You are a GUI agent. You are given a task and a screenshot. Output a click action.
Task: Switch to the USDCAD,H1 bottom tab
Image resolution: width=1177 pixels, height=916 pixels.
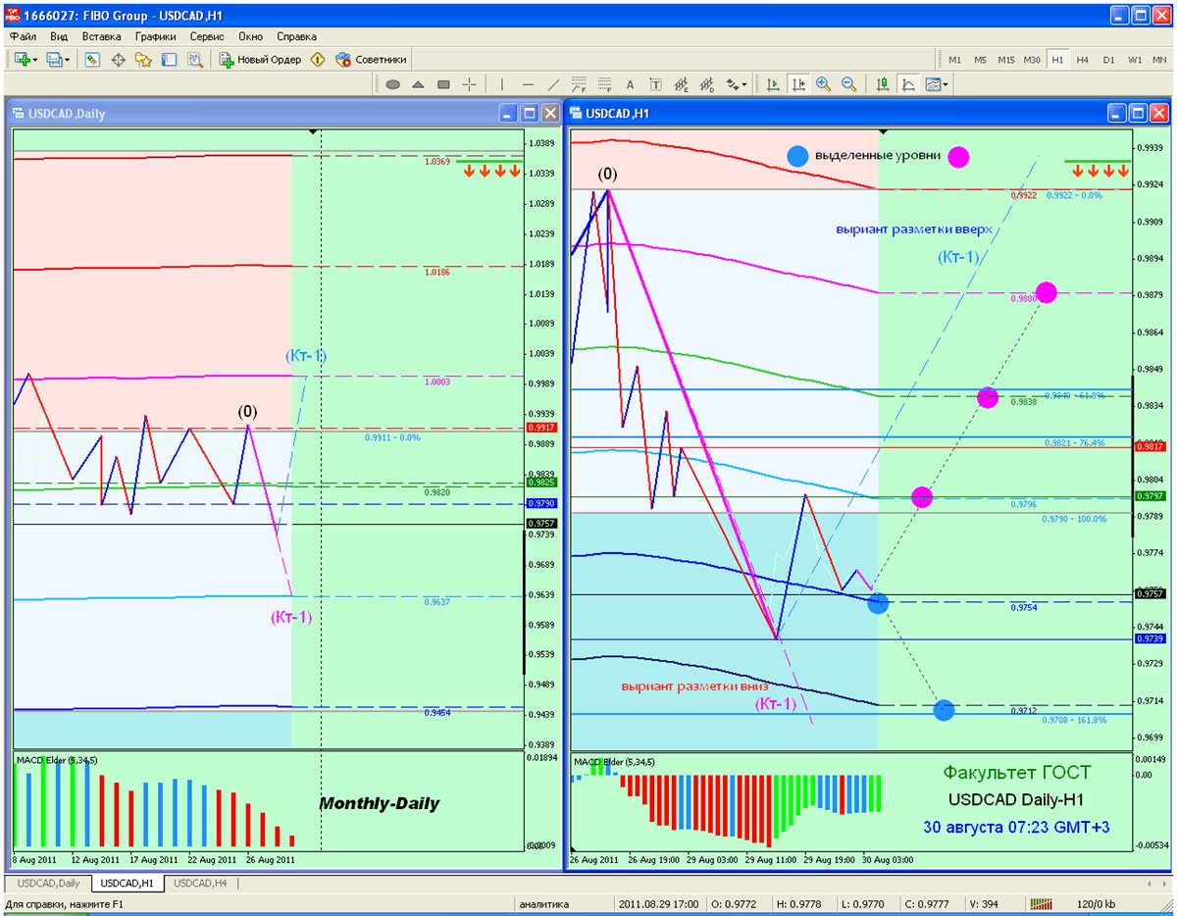click(127, 884)
